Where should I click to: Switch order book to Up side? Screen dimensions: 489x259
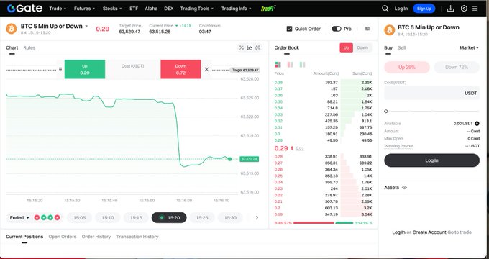(x=346, y=47)
